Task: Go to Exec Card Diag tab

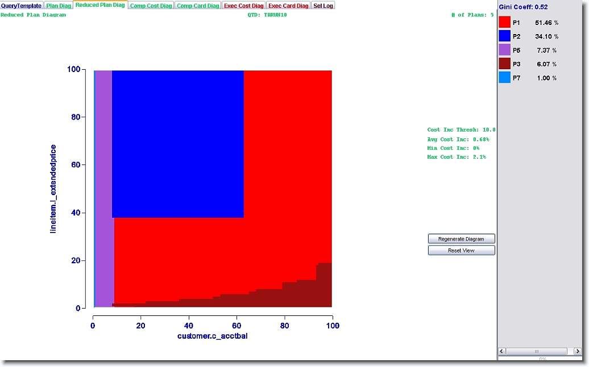Action: pyautogui.click(x=288, y=6)
